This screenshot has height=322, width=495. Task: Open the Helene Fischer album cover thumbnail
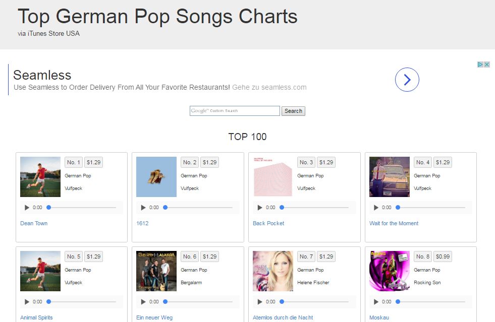(x=272, y=271)
